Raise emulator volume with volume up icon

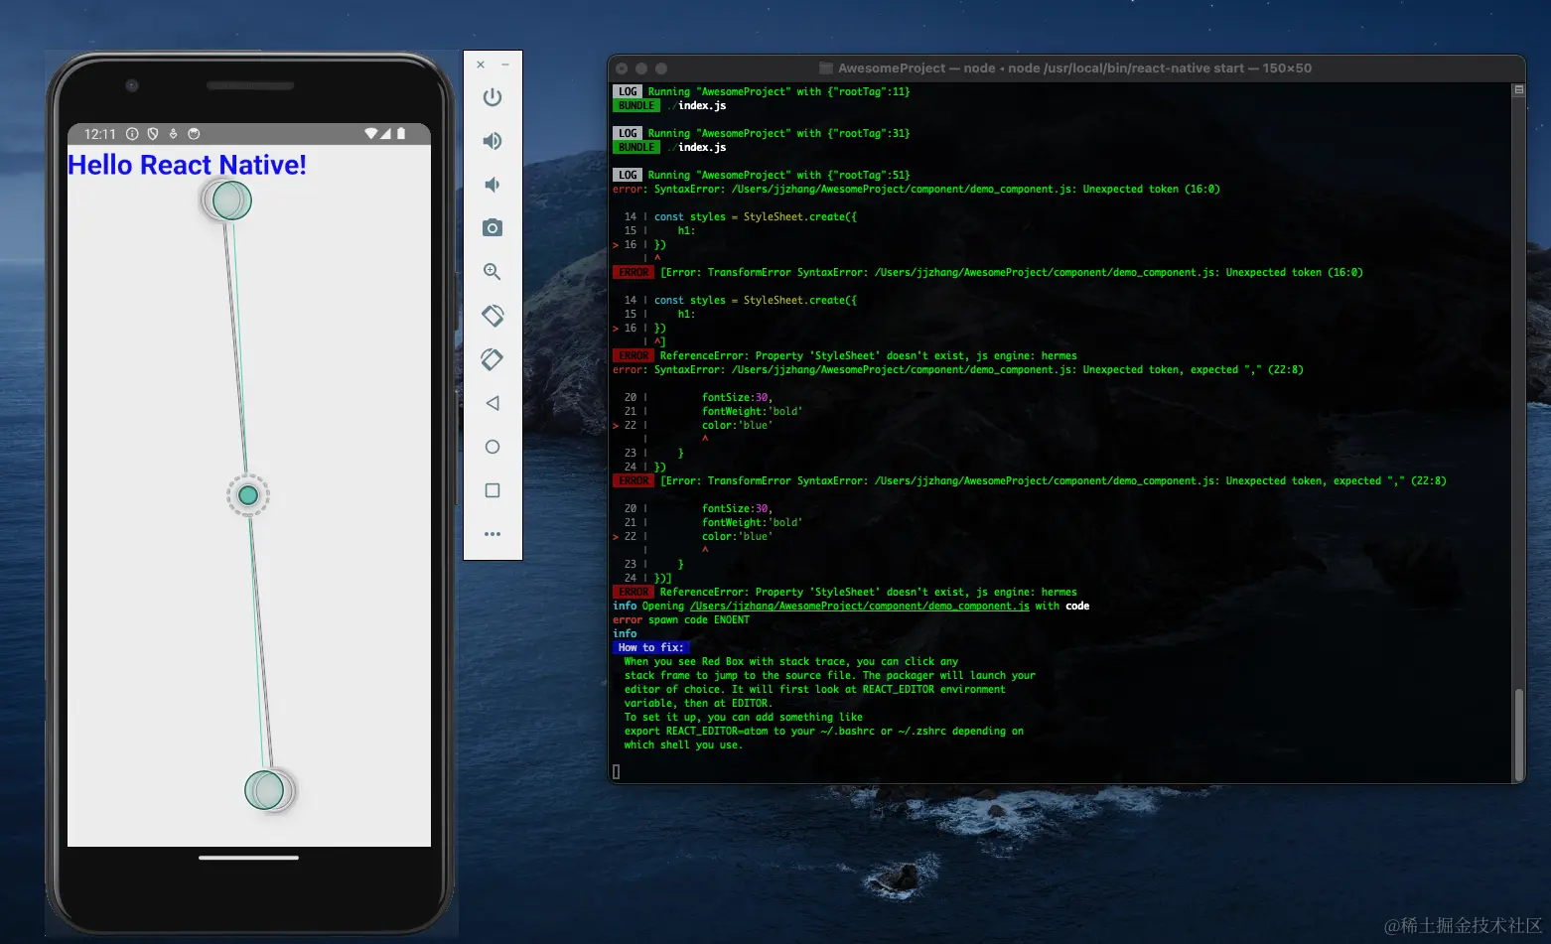click(493, 141)
